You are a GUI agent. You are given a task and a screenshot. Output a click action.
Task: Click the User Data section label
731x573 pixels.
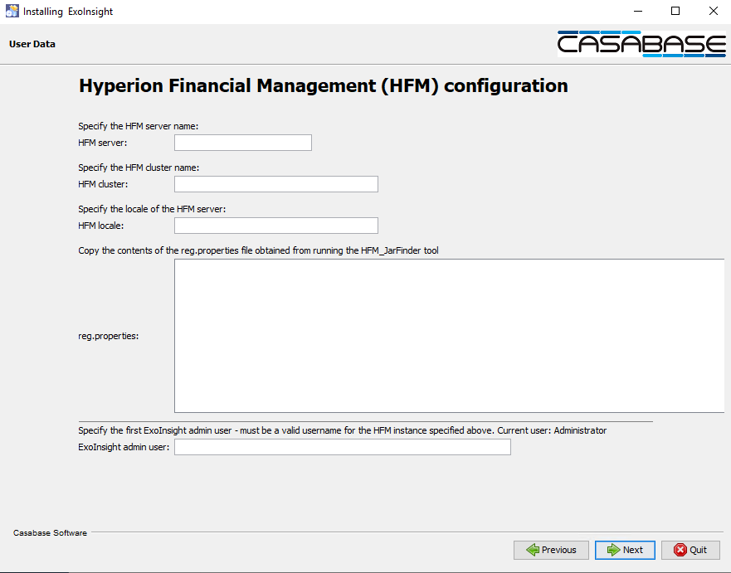click(32, 44)
